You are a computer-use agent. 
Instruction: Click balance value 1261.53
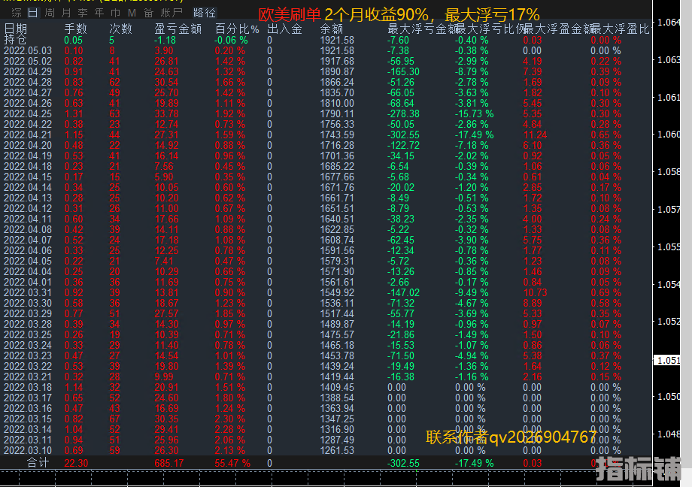337,450
